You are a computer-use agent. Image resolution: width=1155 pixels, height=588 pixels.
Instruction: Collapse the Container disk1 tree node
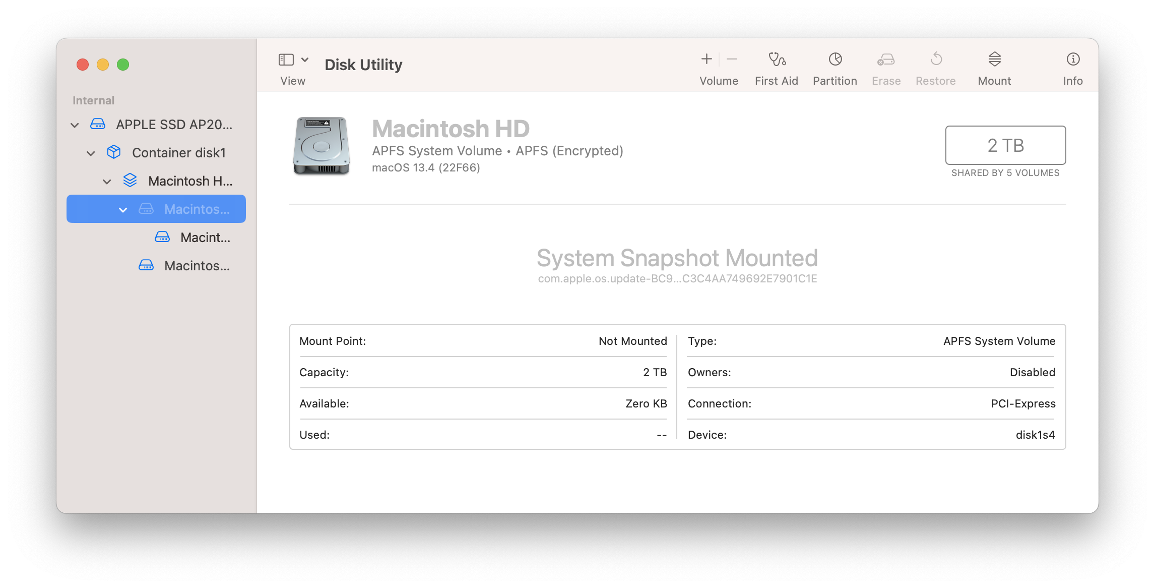point(91,153)
